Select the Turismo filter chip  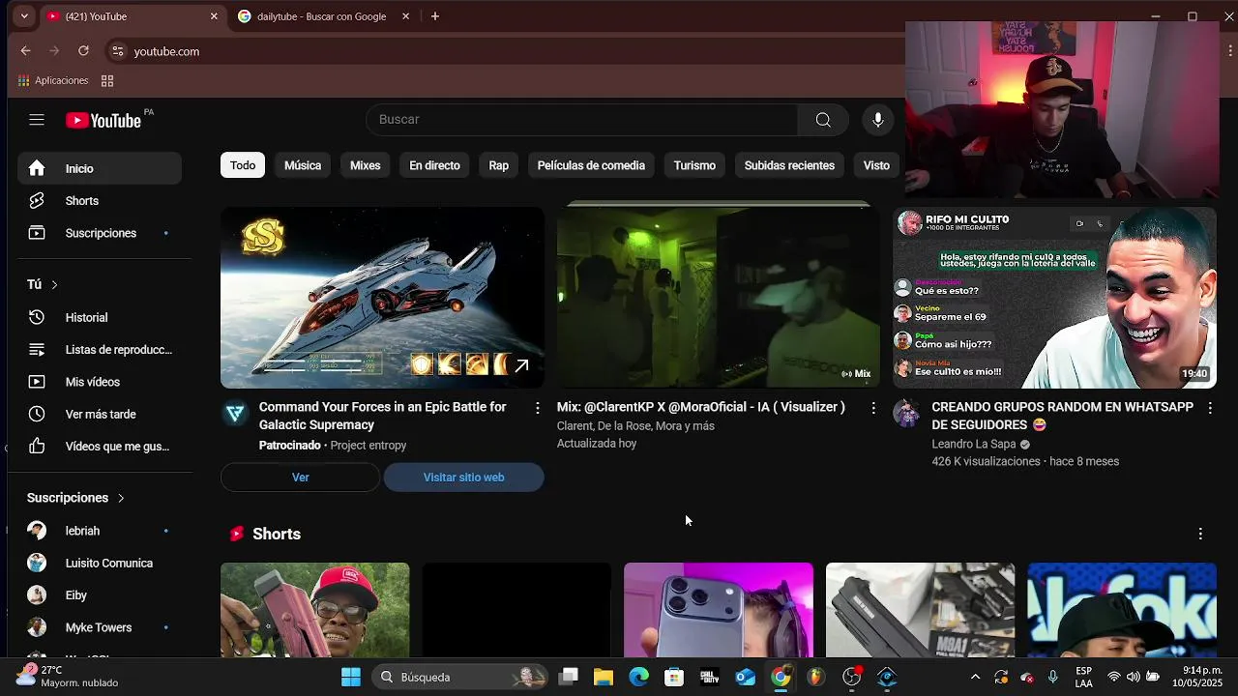[x=694, y=165]
